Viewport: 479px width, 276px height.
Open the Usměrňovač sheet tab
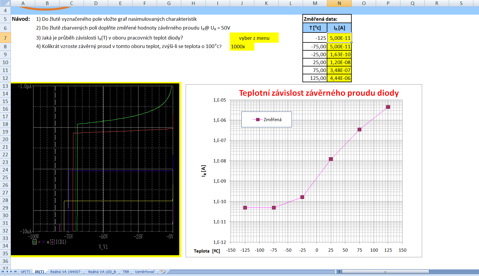(145, 272)
